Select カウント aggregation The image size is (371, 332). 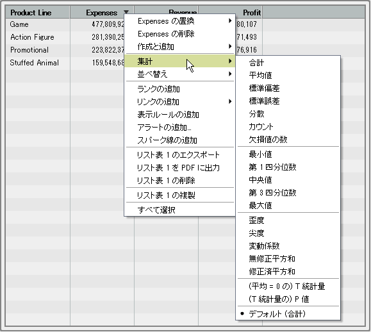click(288, 127)
